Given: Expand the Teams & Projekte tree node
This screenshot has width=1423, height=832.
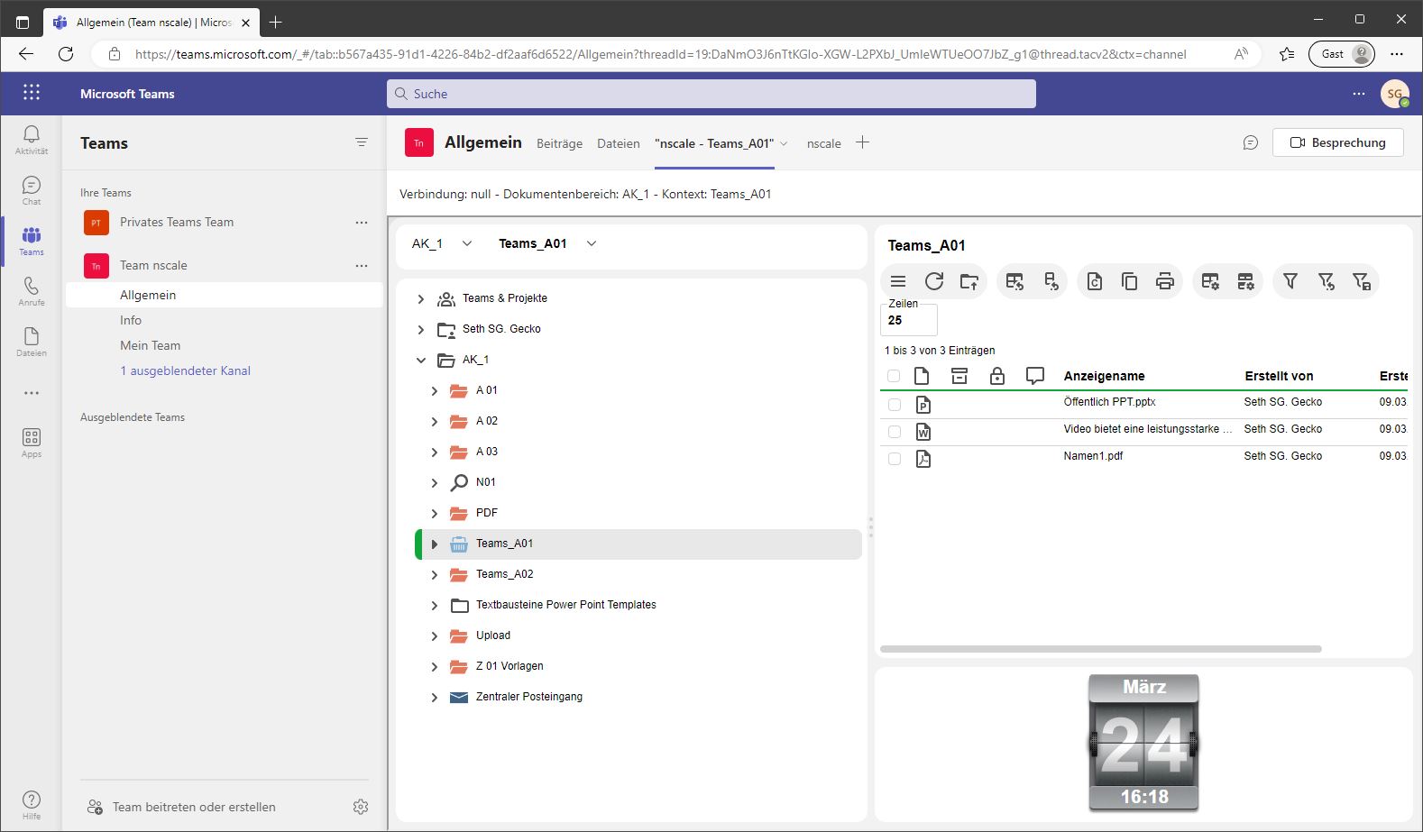Looking at the screenshot, I should click(421, 299).
